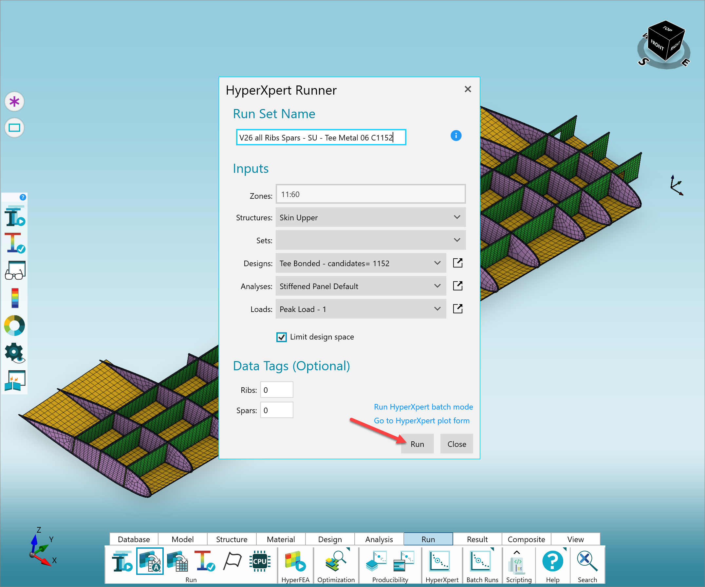Open the Loads external editor icon

click(458, 308)
